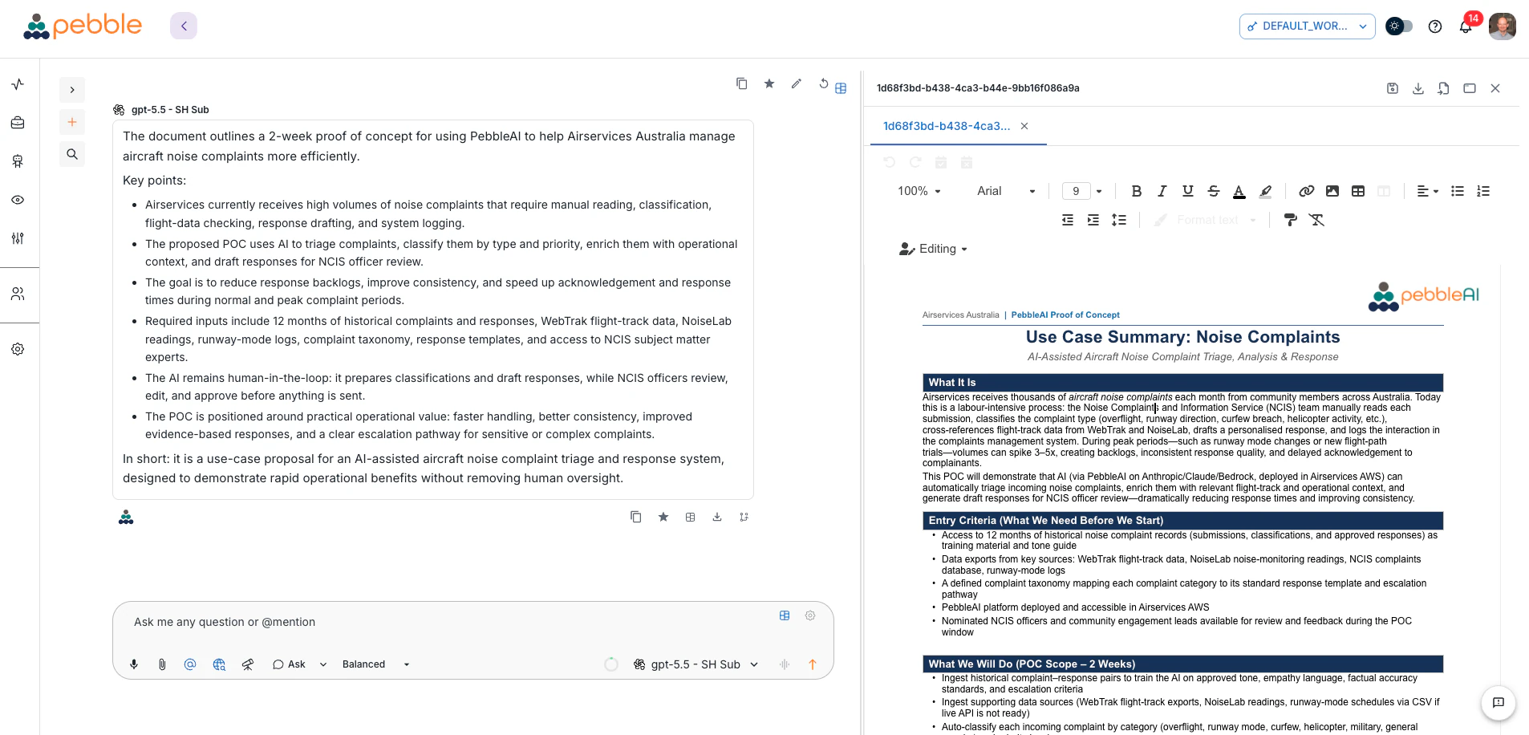Image resolution: width=1529 pixels, height=735 pixels.
Task: Refresh the conversation with reload icon
Action: (824, 83)
